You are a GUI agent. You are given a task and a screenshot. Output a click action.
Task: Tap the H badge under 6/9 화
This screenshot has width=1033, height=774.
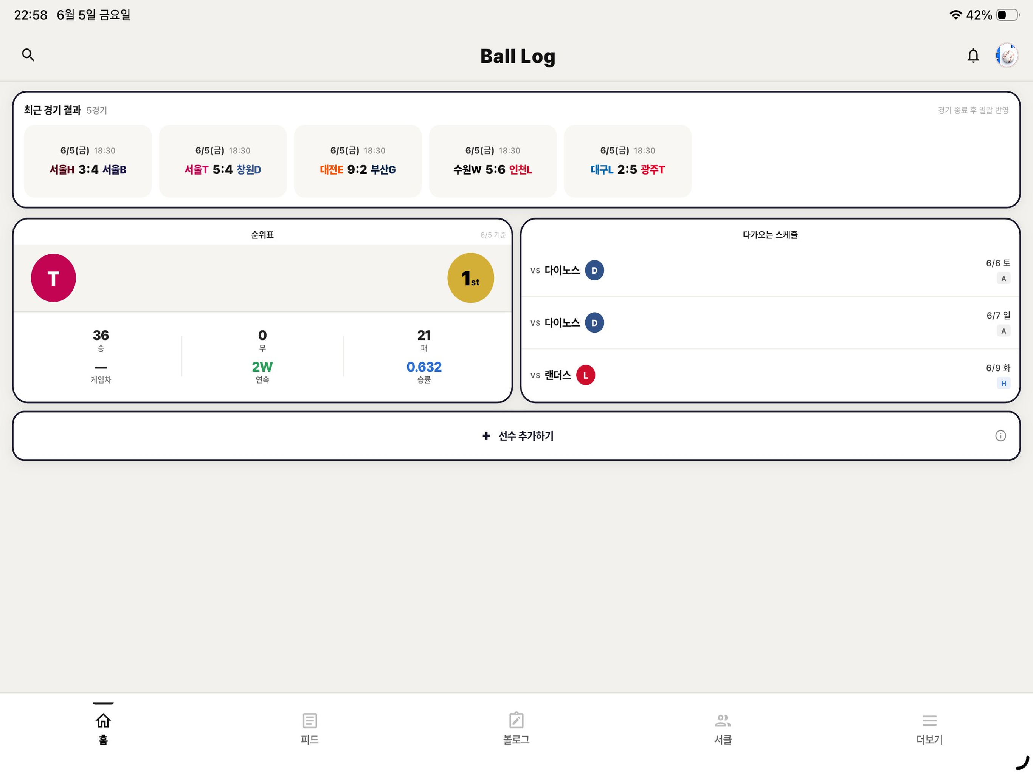tap(1003, 383)
